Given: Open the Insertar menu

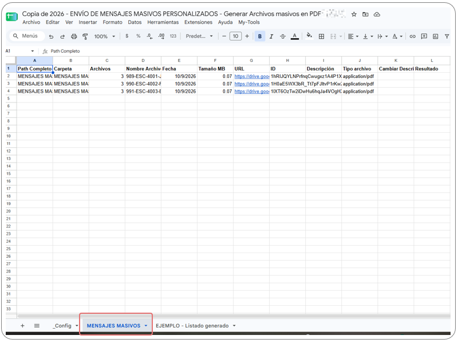Looking at the screenshot, I should pyautogui.click(x=88, y=22).
